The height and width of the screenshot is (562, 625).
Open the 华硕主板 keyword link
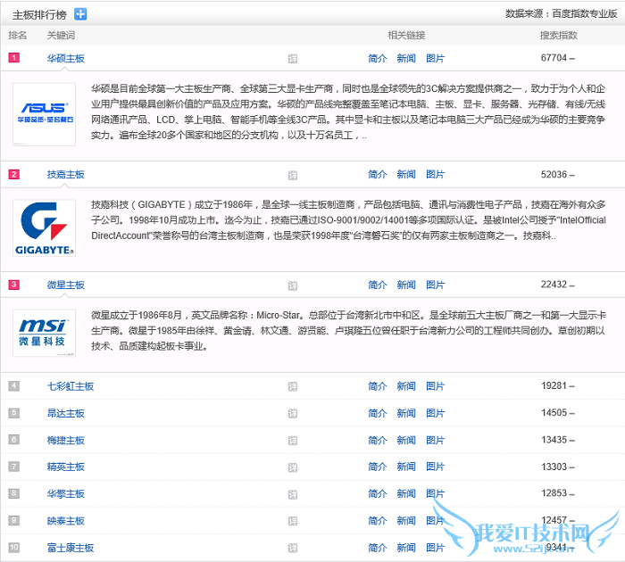click(66, 59)
